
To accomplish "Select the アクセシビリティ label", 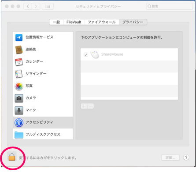I will pos(39,122).
